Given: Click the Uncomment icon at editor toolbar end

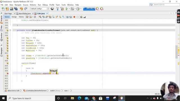Looking at the screenshot, I should point(85,17).
